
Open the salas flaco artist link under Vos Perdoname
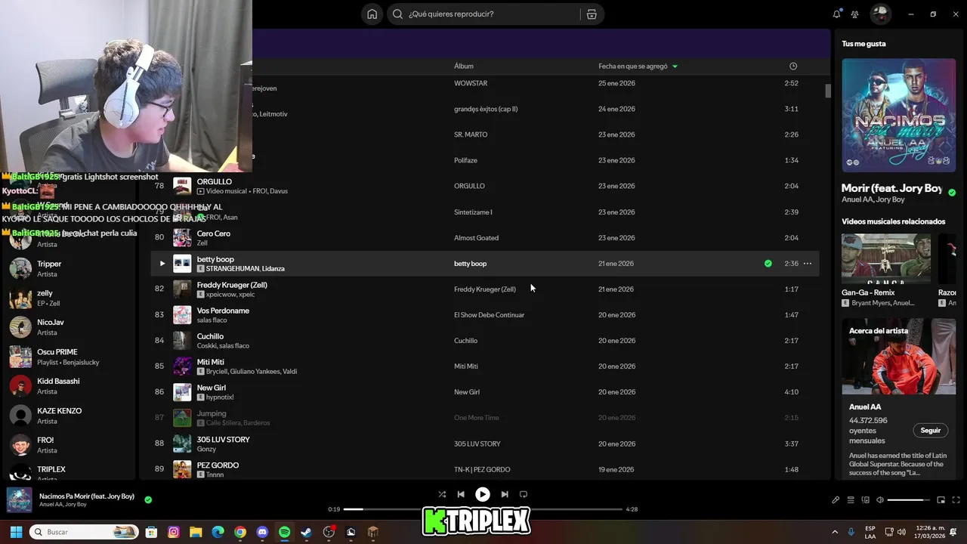pyautogui.click(x=212, y=320)
